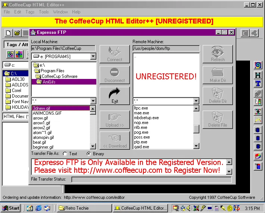Click the Internet Explorer quick launch icon

click(x=38, y=208)
